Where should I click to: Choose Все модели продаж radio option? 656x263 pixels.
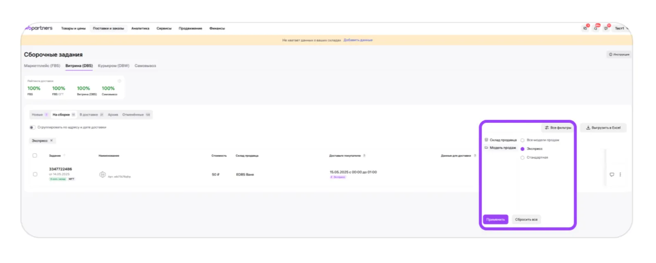coord(522,141)
